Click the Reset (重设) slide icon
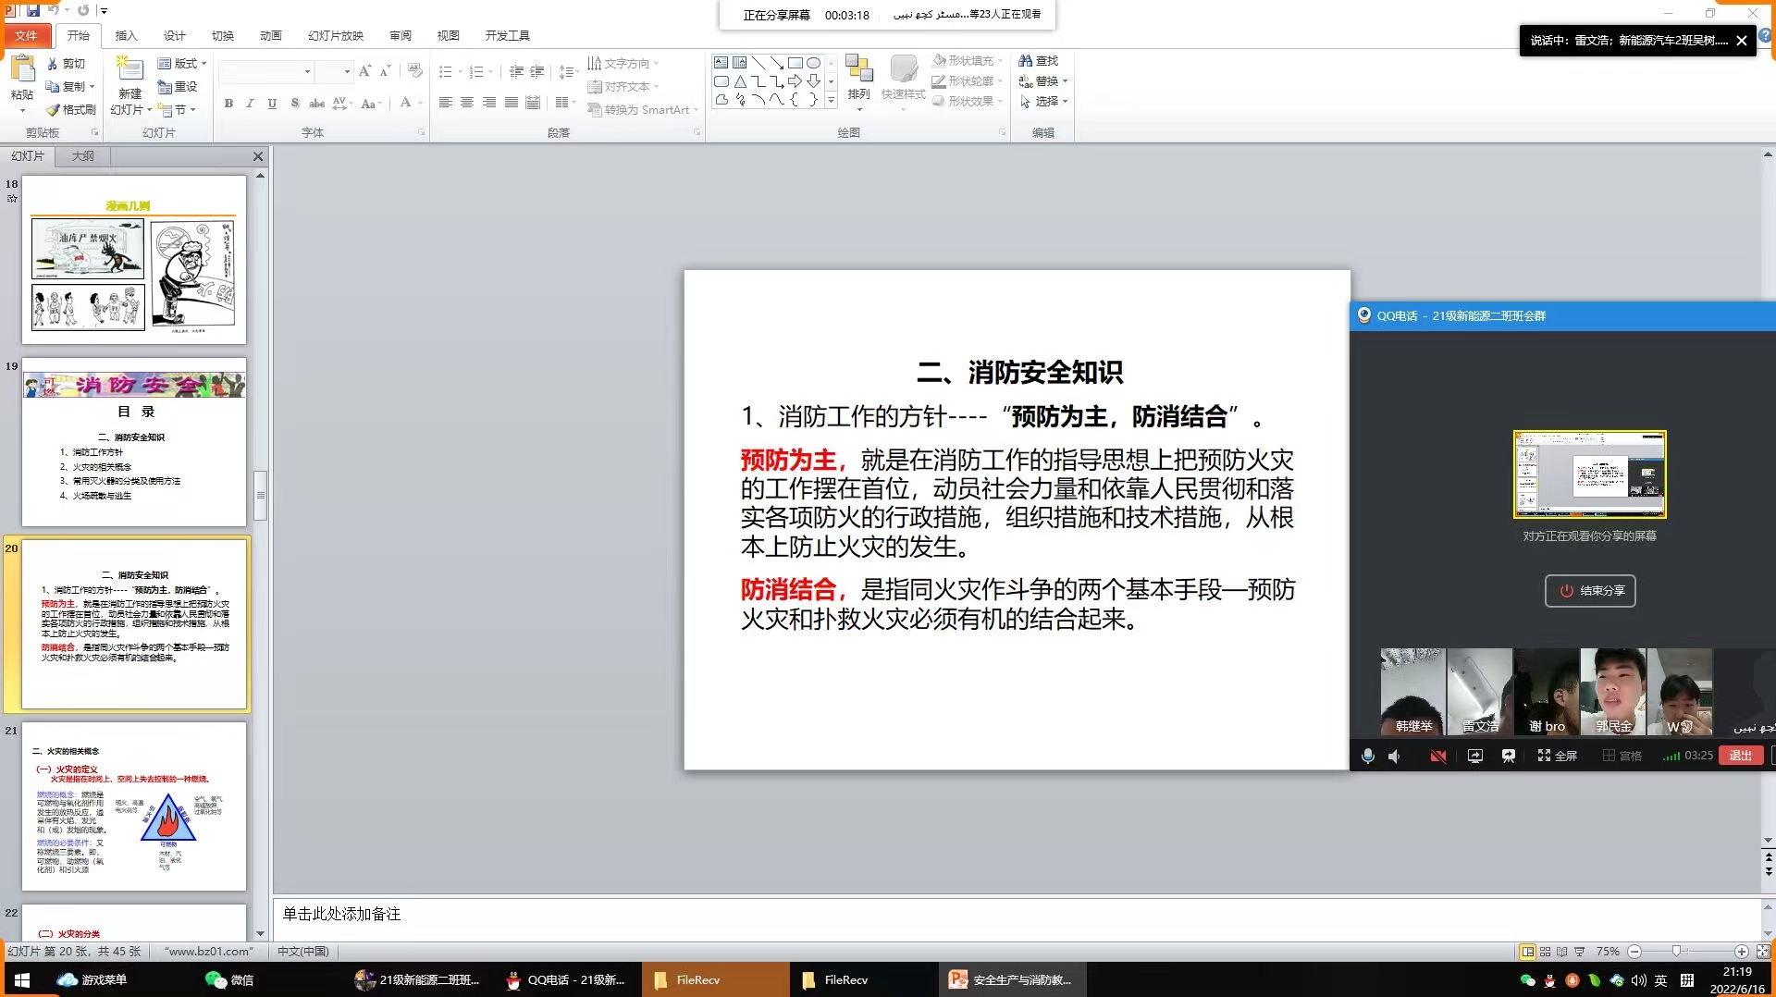1776x997 pixels. (165, 86)
